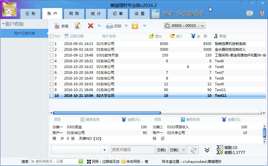The image size is (268, 166).
Task: Click the 日期1 button
Action: 161,150
